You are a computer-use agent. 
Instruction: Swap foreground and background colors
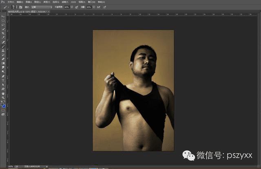(x=4, y=101)
